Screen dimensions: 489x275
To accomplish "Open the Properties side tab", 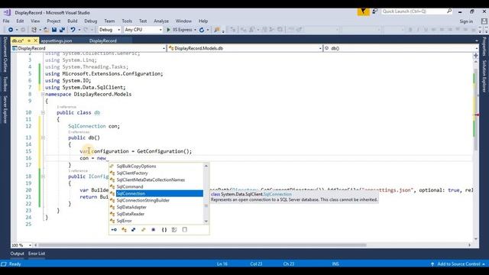I will point(484,47).
